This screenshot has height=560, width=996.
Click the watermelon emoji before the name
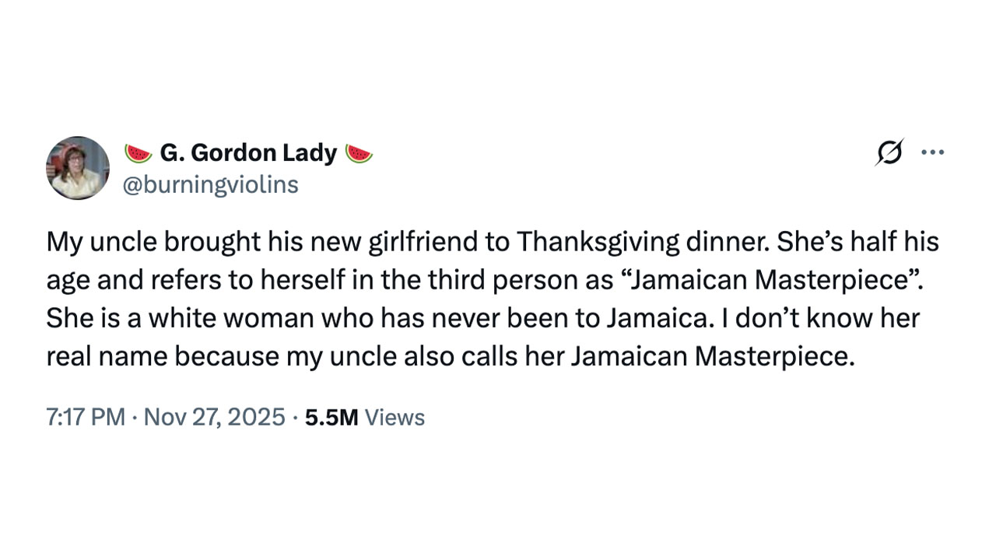pyautogui.click(x=139, y=153)
